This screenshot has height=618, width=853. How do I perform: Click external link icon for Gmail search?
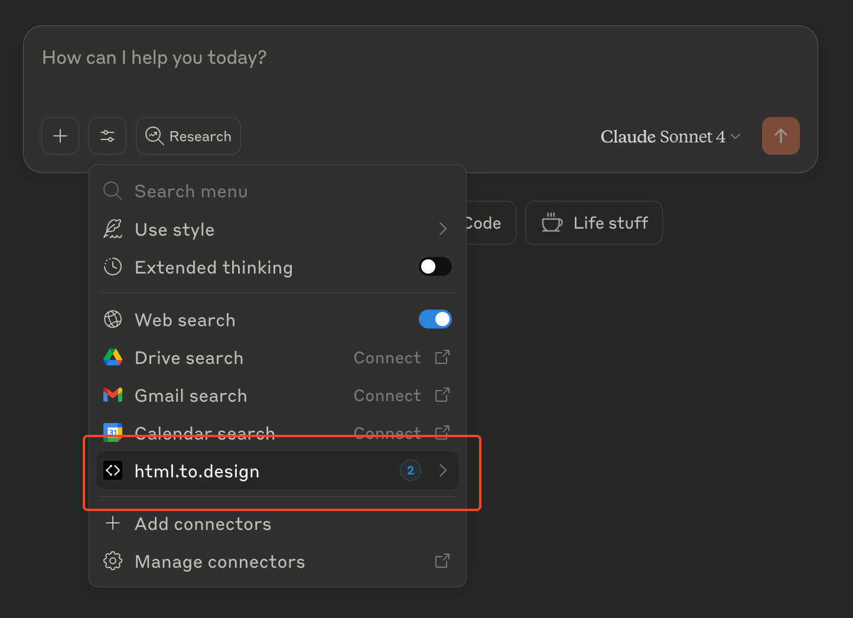point(442,395)
